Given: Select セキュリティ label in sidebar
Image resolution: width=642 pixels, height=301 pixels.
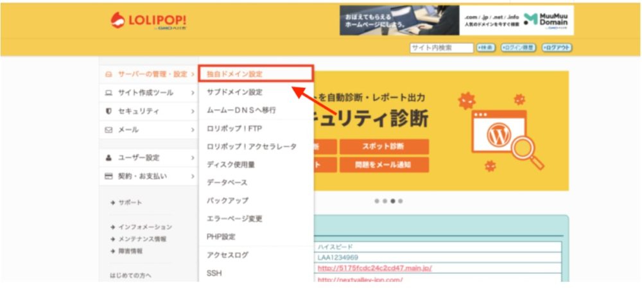Looking at the screenshot, I should point(139,112).
